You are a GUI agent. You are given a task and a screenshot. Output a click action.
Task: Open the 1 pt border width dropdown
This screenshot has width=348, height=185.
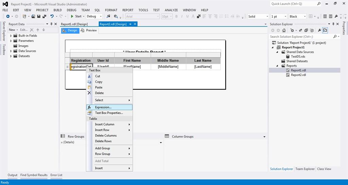coord(285,16)
